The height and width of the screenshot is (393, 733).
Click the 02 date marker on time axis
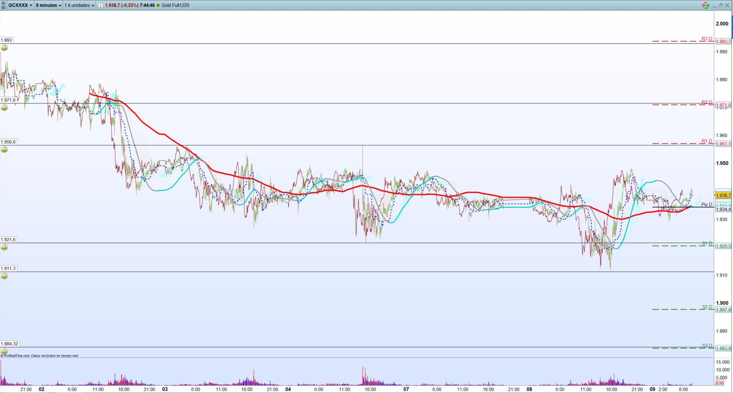42,389
